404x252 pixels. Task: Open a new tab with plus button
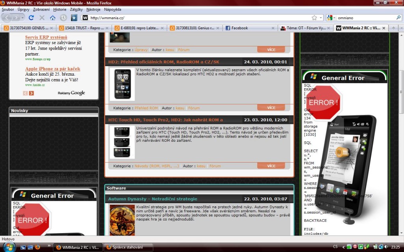pos(393,28)
